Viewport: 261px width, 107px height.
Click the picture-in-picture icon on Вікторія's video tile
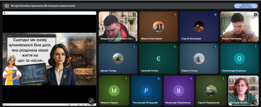tap(255, 103)
